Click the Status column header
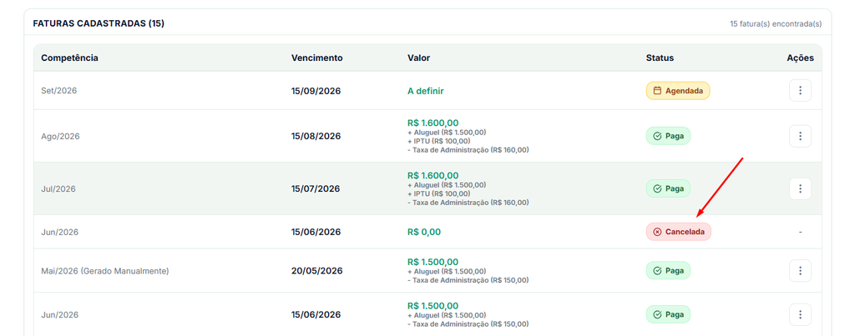The image size is (855, 336). [660, 58]
